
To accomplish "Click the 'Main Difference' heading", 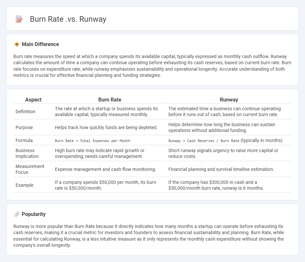I will click(40, 44).
